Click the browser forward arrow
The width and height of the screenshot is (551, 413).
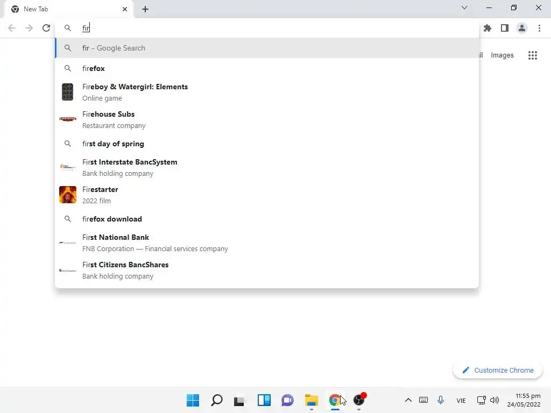29,28
